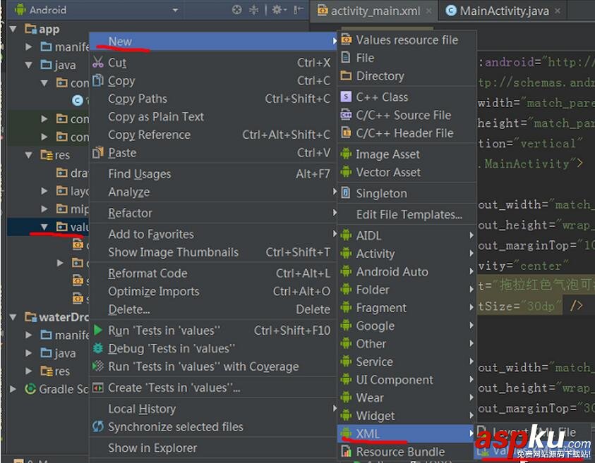The width and height of the screenshot is (595, 463).
Task: Click the Debug bug icon
Action: click(x=98, y=348)
